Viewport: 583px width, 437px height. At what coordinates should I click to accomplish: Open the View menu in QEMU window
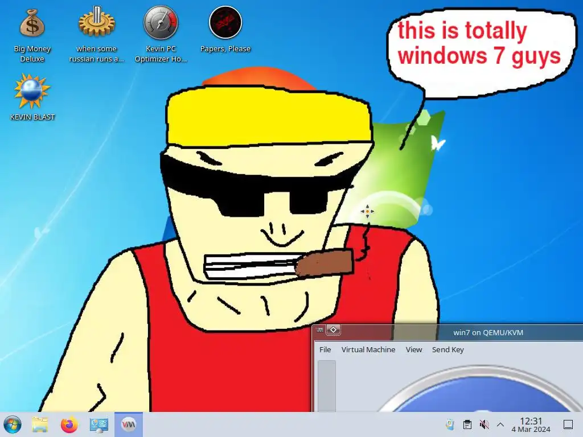(x=413, y=350)
